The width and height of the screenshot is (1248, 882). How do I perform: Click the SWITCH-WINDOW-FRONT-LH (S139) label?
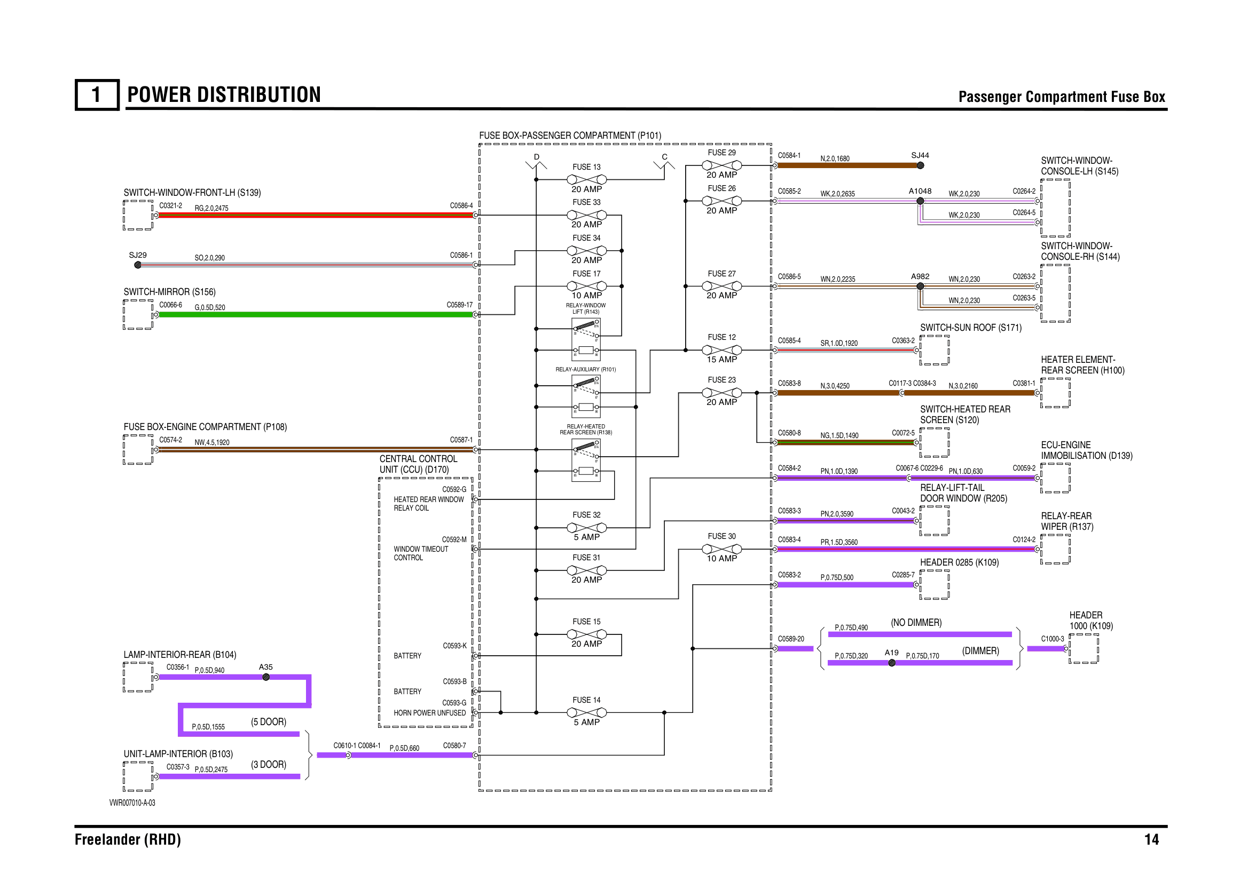pos(192,193)
